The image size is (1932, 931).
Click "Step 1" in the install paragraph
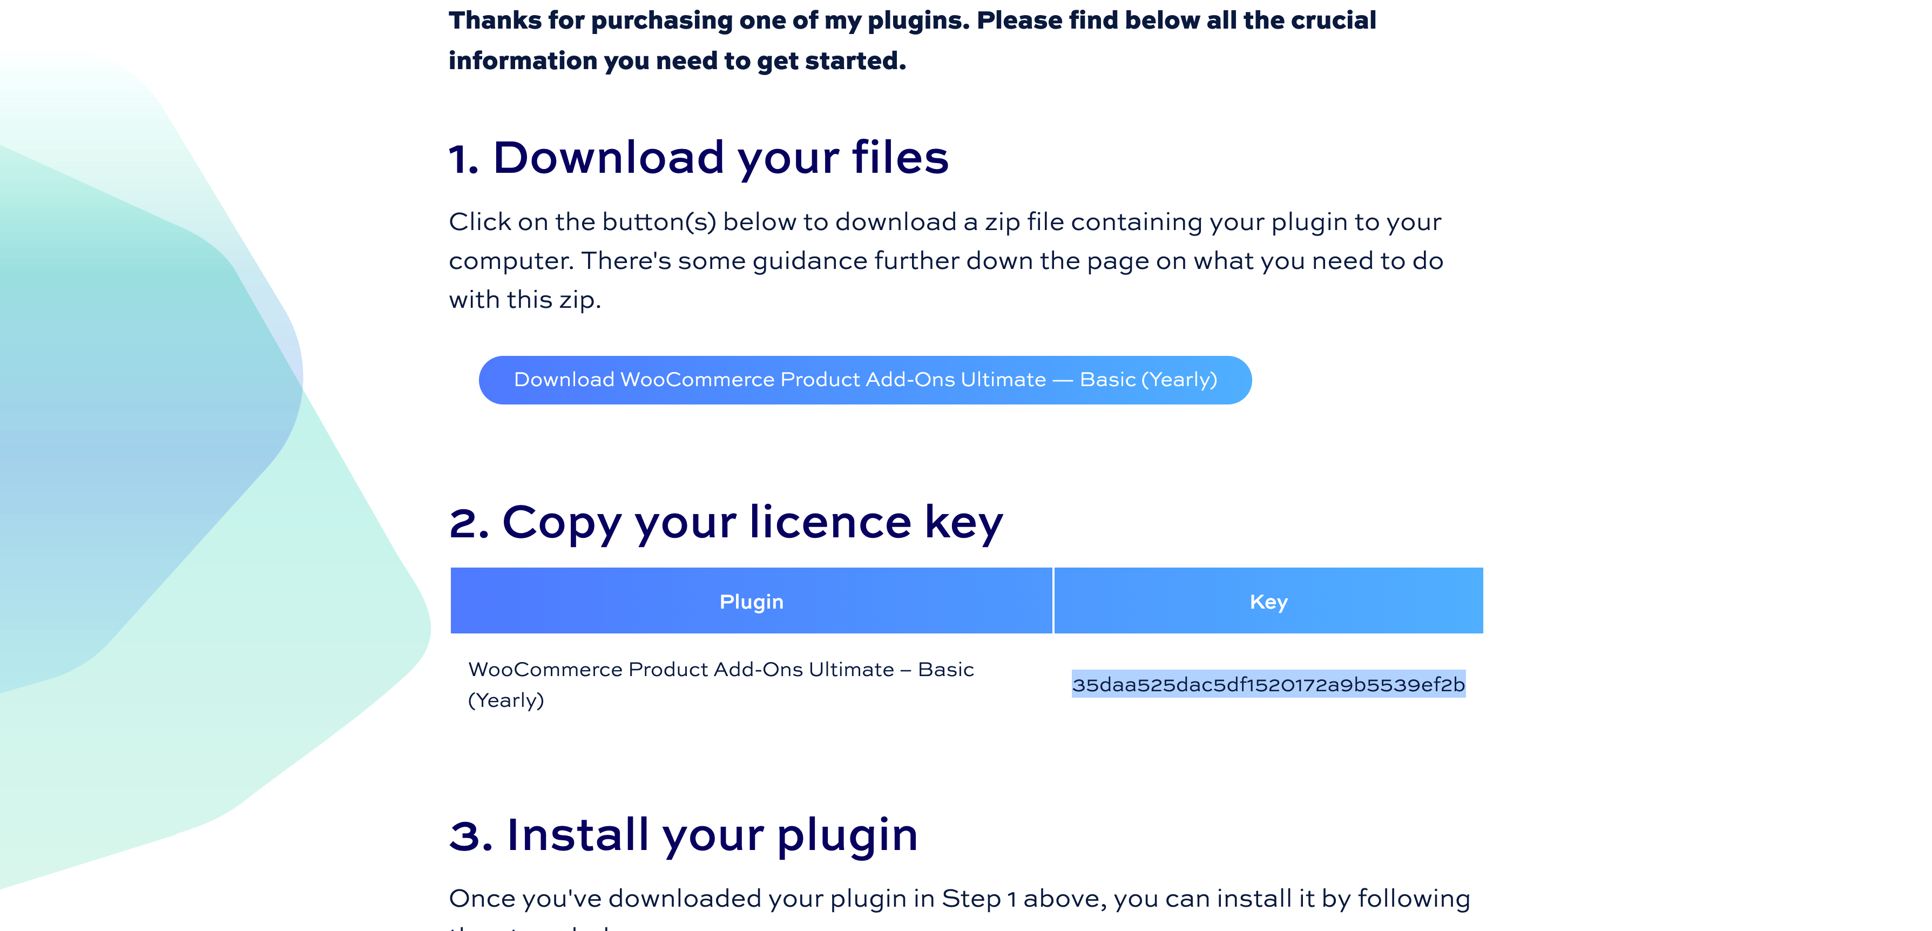point(980,899)
